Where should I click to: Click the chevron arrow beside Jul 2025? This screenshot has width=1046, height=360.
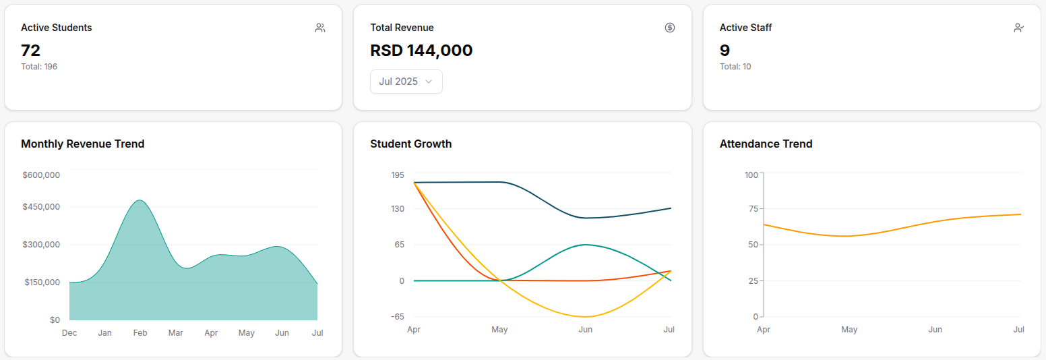tap(429, 82)
